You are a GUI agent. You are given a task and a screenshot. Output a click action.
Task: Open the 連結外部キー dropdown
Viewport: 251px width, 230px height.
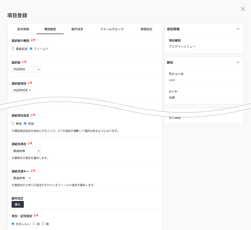point(22,178)
